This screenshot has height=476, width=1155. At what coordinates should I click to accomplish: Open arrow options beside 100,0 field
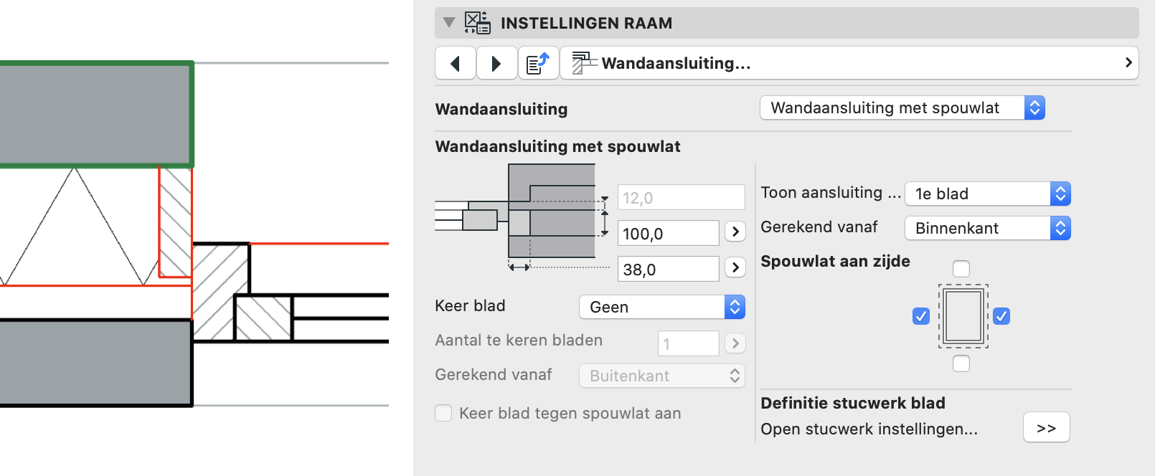click(x=735, y=232)
